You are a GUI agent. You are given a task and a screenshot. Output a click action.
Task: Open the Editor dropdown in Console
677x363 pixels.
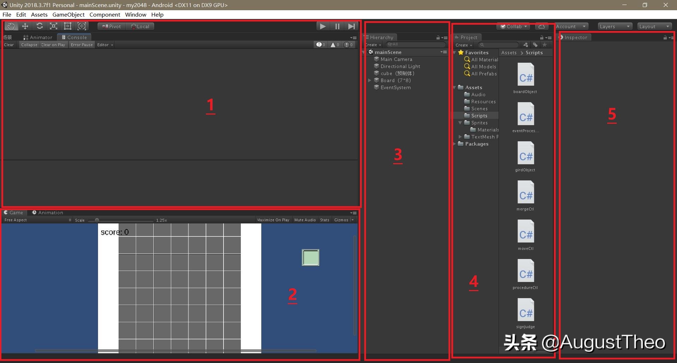pyautogui.click(x=105, y=45)
